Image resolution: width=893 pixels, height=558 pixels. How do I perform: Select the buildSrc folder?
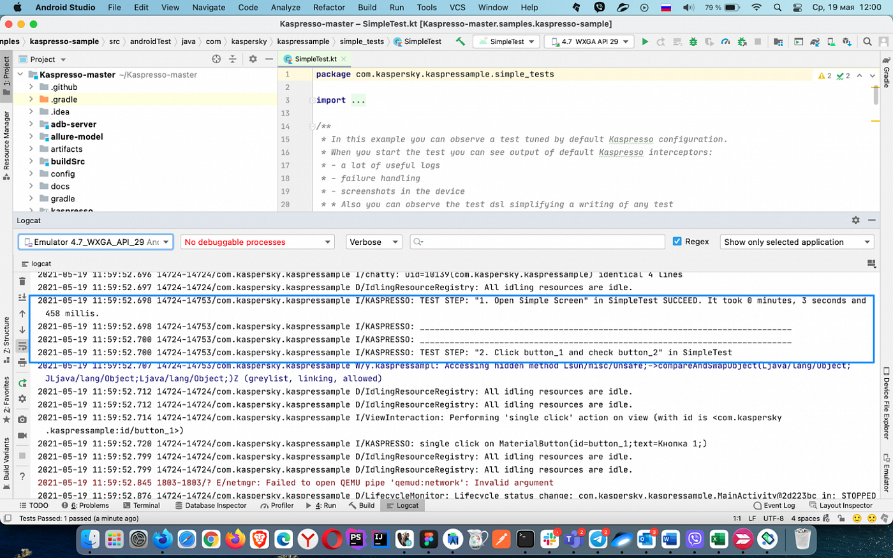[x=68, y=161]
